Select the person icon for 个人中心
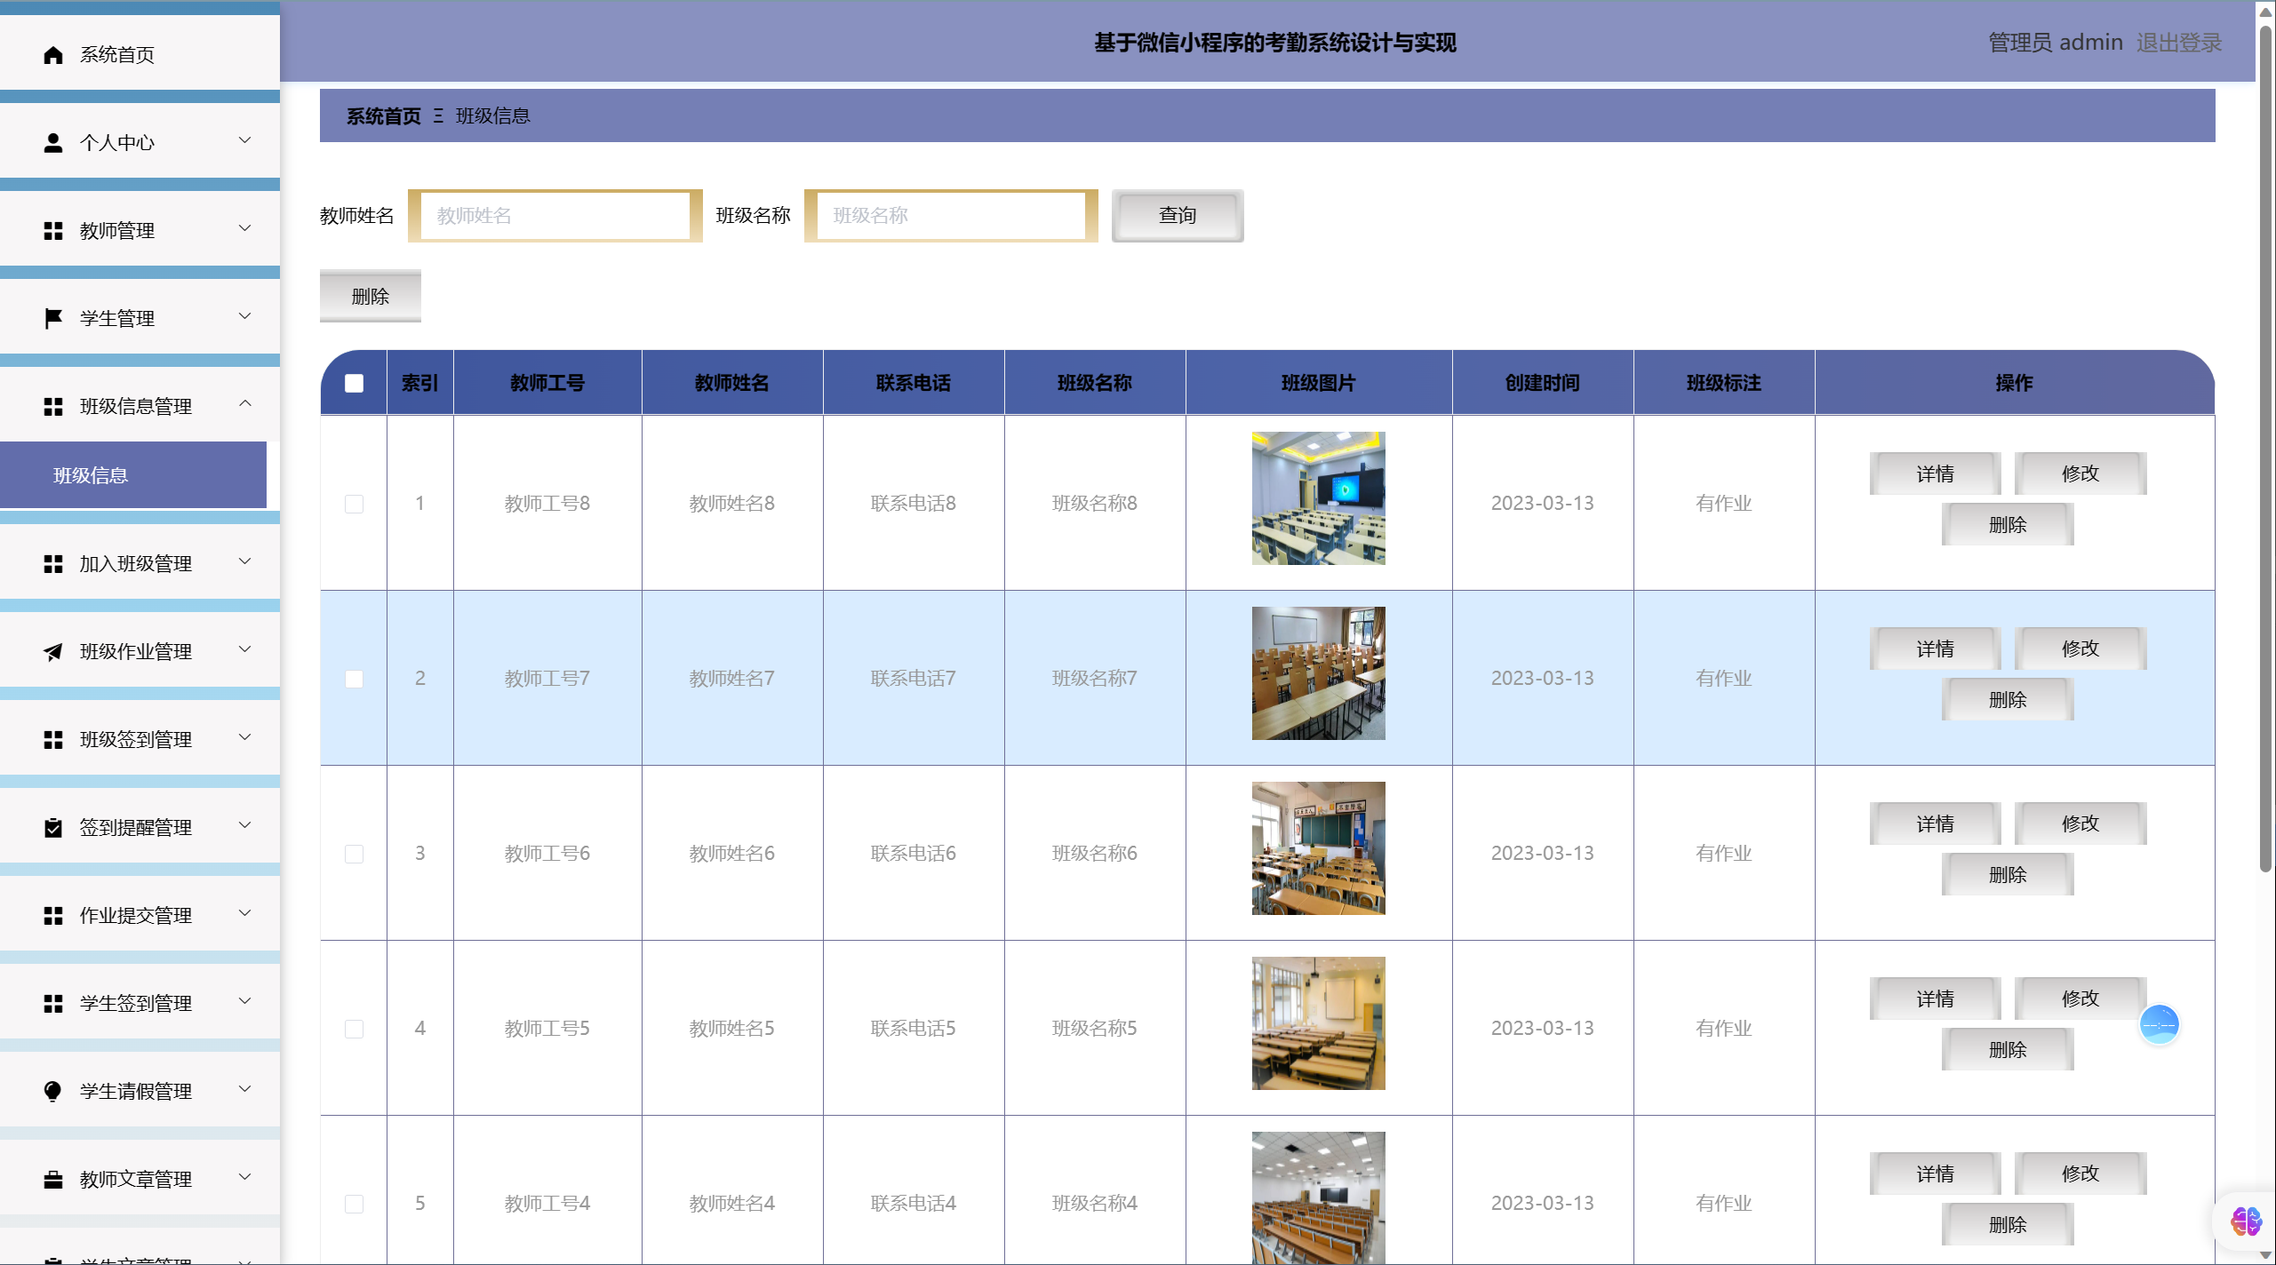2276x1265 pixels. (x=52, y=141)
